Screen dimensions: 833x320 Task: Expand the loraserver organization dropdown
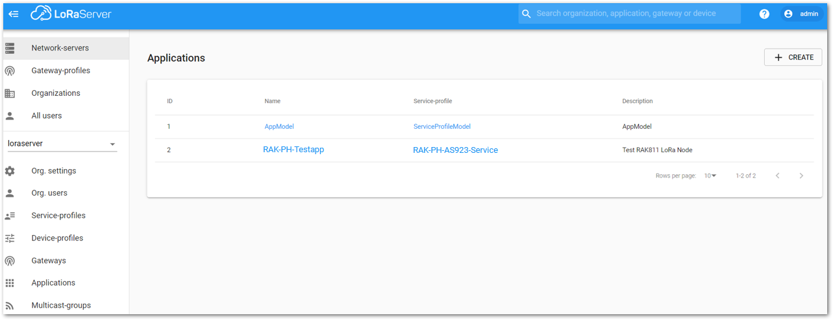62,144
